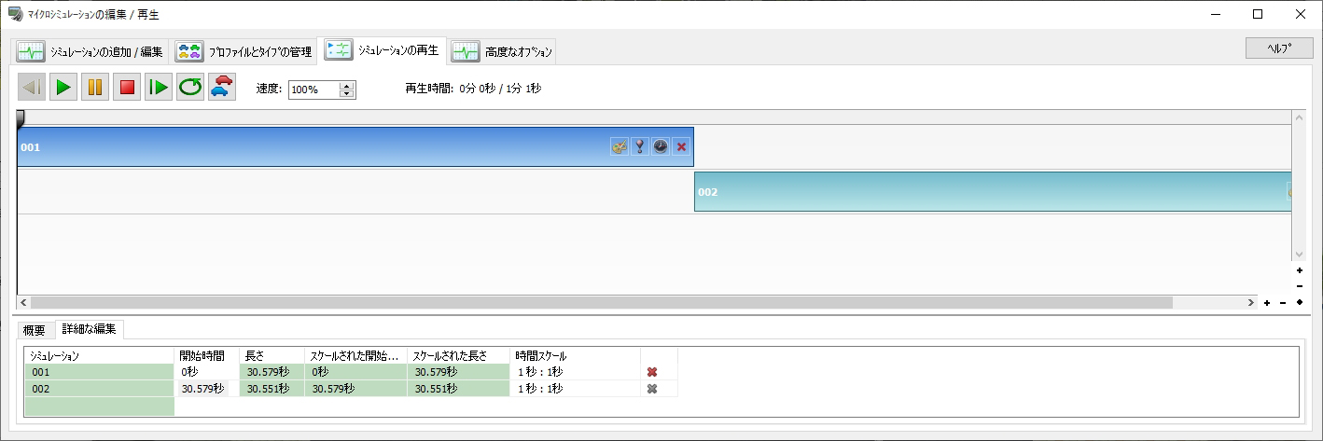Toggle loop playback with green circular arrow
1323x441 pixels.
[x=190, y=88]
